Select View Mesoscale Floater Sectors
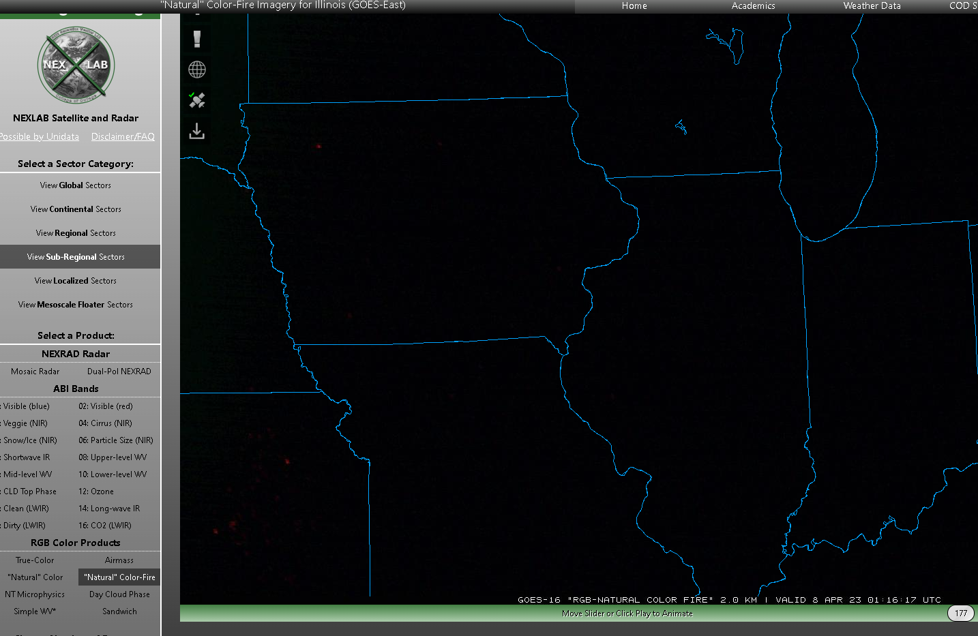978x636 pixels. 76,305
